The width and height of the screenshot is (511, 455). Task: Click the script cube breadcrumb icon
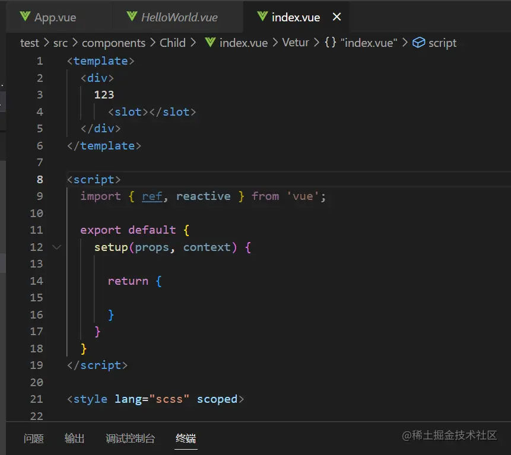(419, 43)
